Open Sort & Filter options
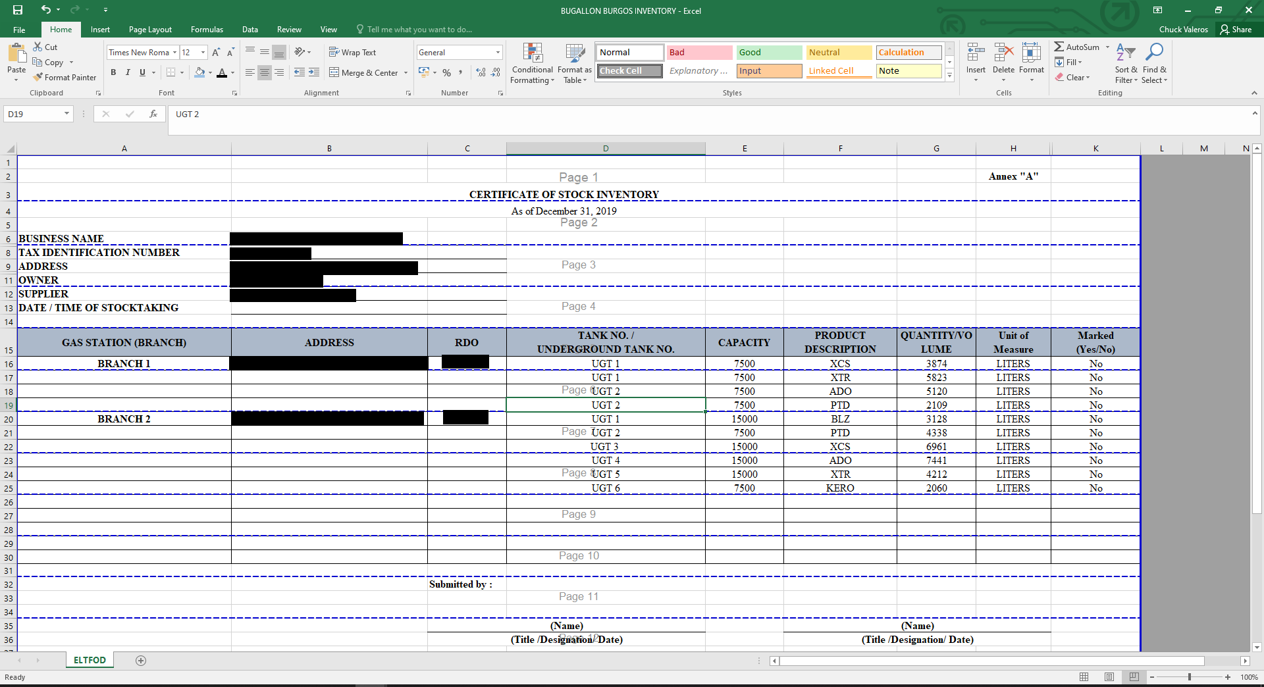This screenshot has width=1264, height=687. [1126, 63]
